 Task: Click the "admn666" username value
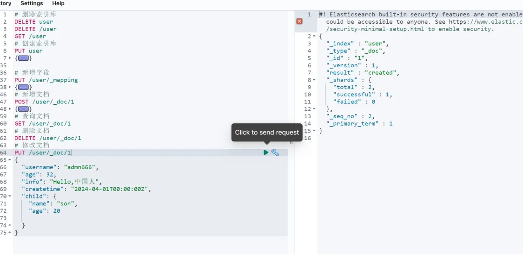point(79,167)
